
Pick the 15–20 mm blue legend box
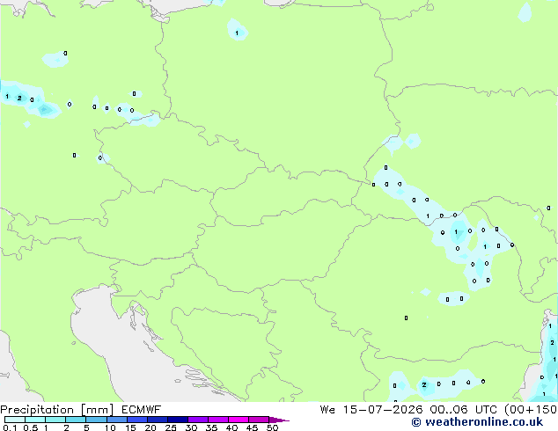[x=136, y=420]
